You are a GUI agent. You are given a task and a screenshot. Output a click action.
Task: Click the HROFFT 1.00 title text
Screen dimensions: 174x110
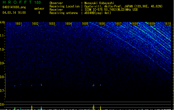(22, 2)
